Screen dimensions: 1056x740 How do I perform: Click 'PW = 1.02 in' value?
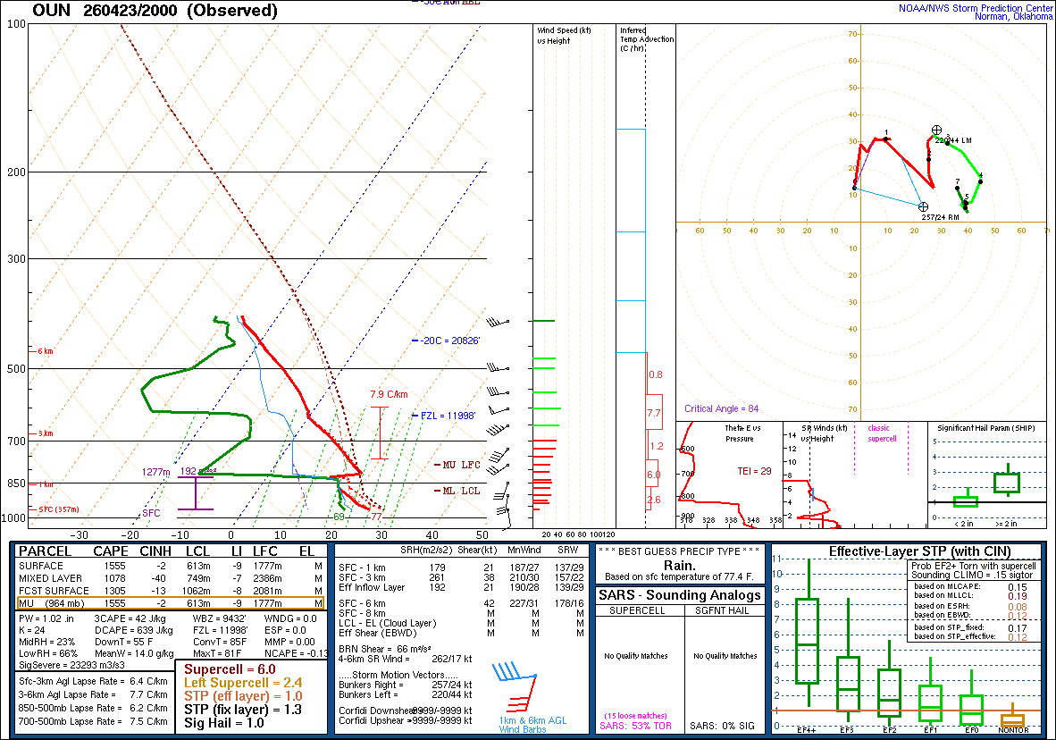point(46,618)
